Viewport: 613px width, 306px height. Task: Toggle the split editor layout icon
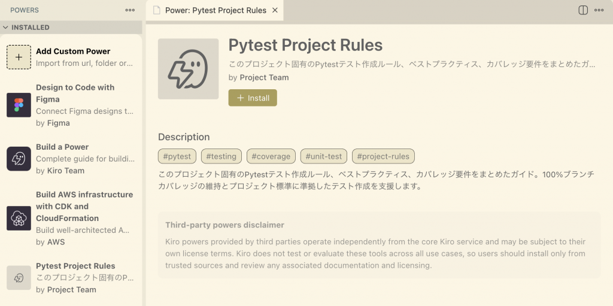[583, 10]
